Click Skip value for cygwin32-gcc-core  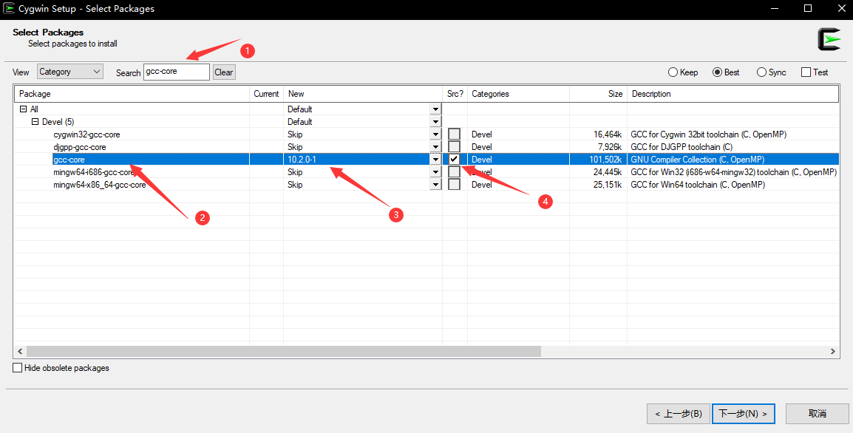pos(295,134)
